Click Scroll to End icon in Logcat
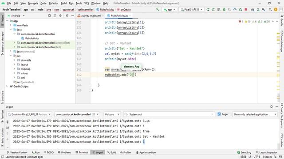Viewport: 284px width, 159px height. click(x=8, y=128)
